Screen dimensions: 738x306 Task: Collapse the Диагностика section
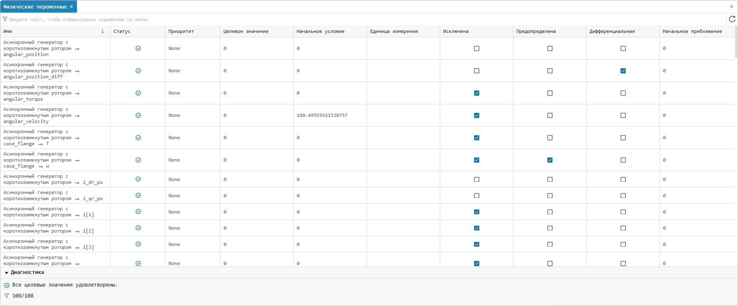click(7, 273)
